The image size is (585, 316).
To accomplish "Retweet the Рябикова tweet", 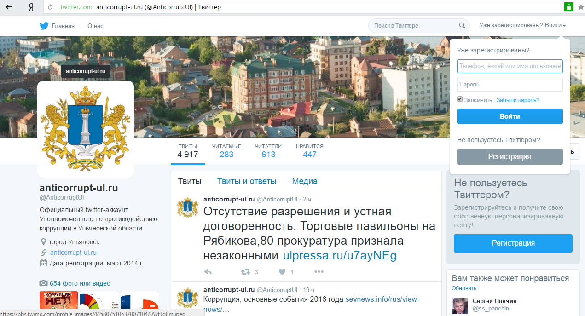I will pyautogui.click(x=246, y=272).
